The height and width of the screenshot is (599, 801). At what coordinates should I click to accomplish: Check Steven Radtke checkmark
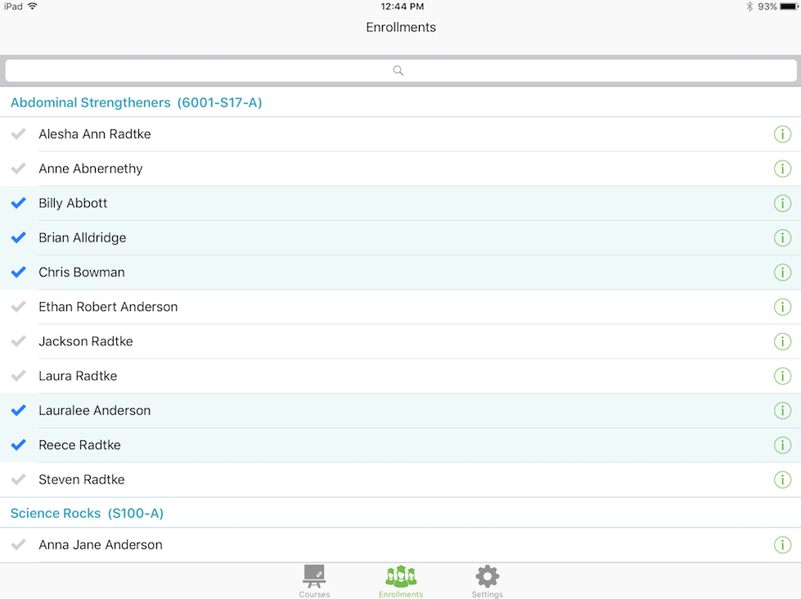click(18, 480)
